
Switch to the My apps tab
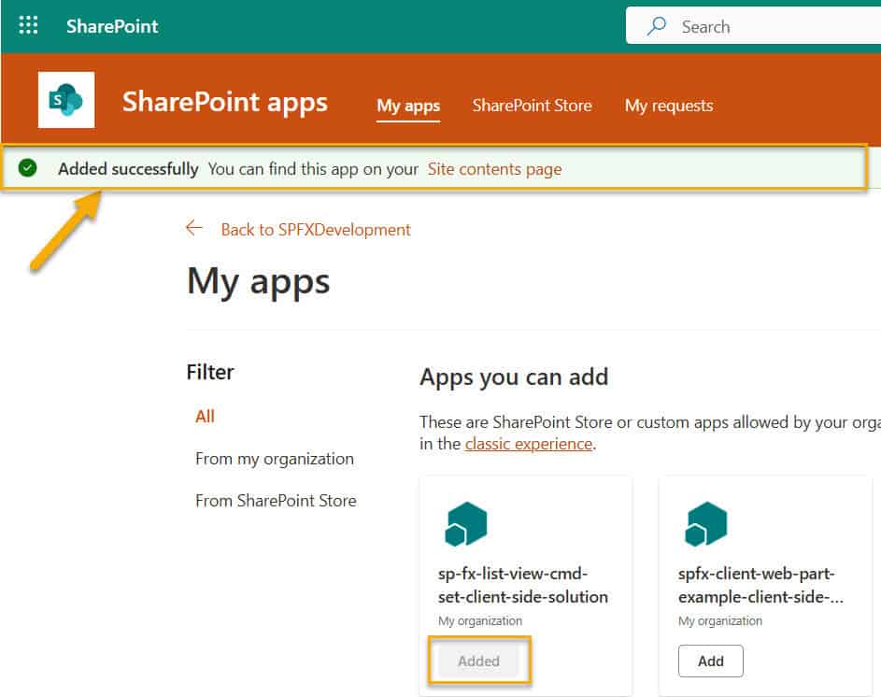point(408,106)
